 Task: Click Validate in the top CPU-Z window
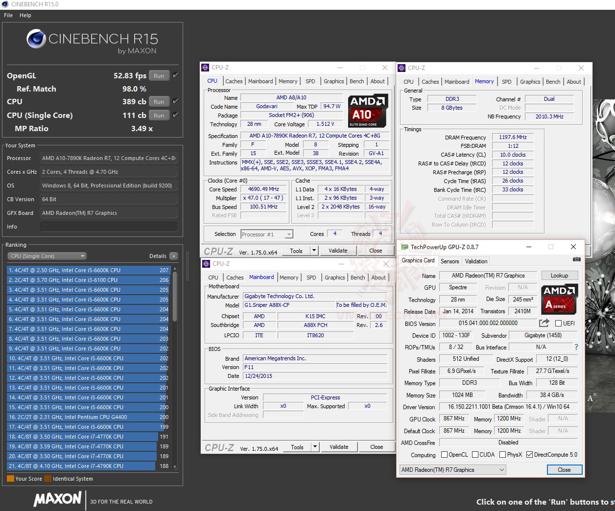tap(338, 251)
